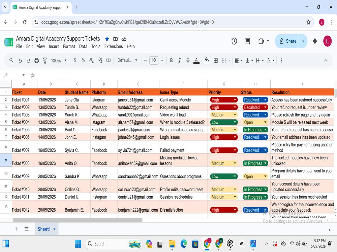Change Ticket #005 In Progress status dropdown
The image size is (337, 252).
(x=255, y=130)
